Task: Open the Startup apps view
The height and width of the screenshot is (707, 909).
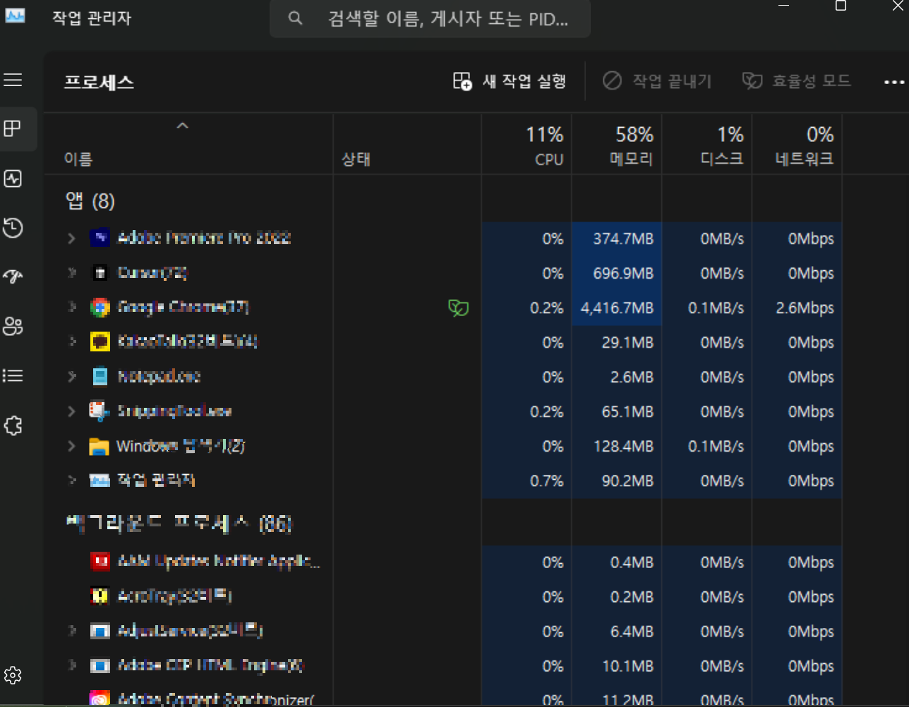Action: point(13,277)
